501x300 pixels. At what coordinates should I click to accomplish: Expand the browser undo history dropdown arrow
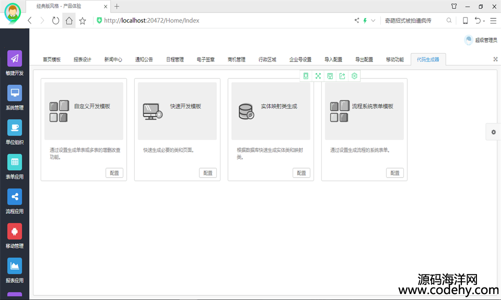pos(484,21)
